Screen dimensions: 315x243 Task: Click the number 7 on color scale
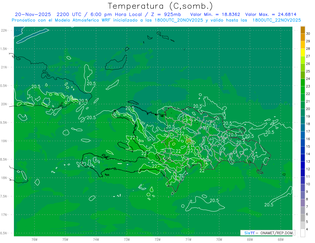307,207
